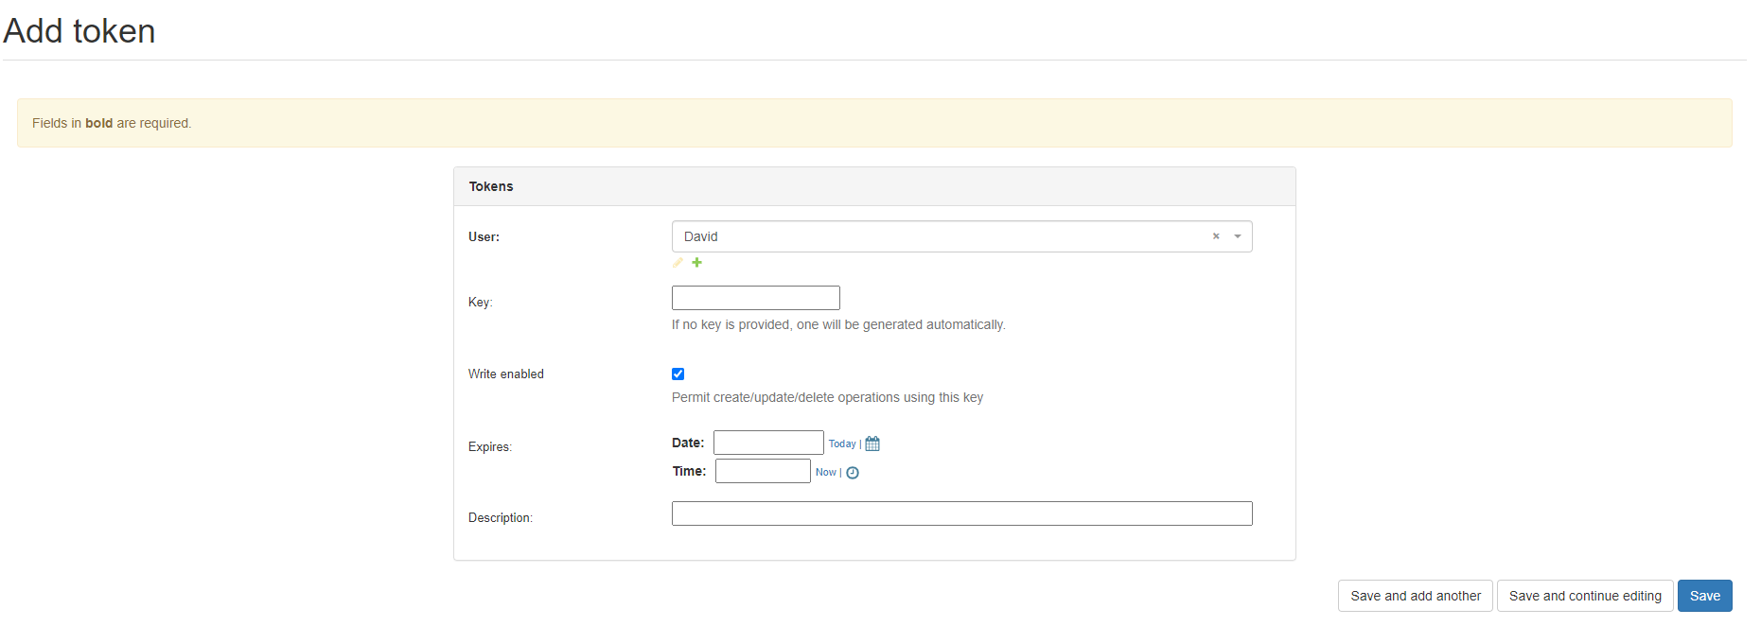The image size is (1761, 626).
Task: Click into the expiry Time field
Action: (x=762, y=471)
